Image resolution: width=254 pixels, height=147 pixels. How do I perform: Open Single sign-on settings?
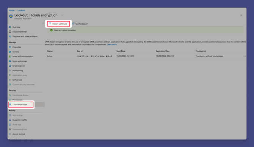point(19,66)
